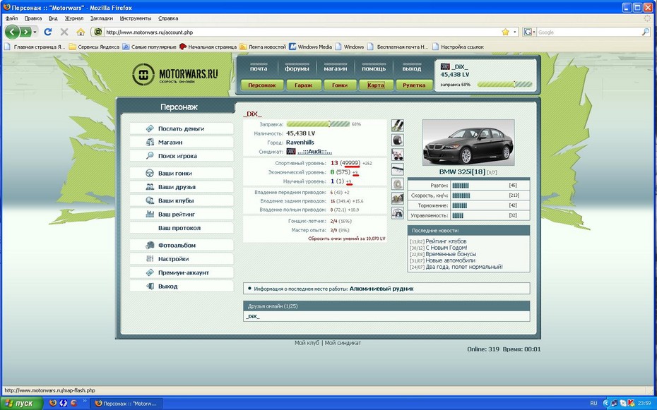Select the Персонаж green button
The width and height of the screenshot is (657, 410).
click(262, 85)
